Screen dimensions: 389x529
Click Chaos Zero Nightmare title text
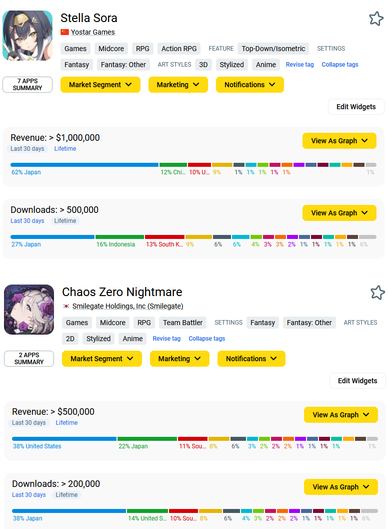pos(122,292)
